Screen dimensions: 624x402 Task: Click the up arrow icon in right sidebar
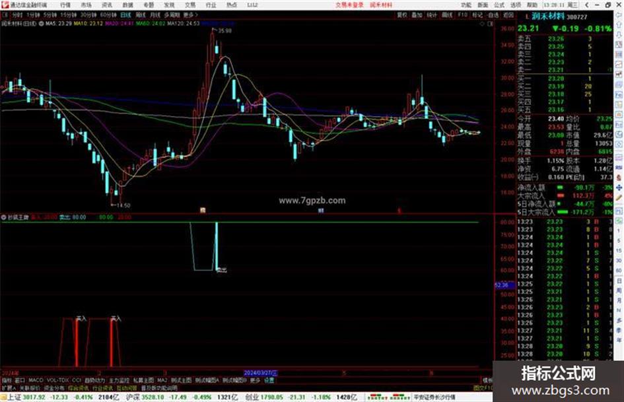click(x=619, y=25)
